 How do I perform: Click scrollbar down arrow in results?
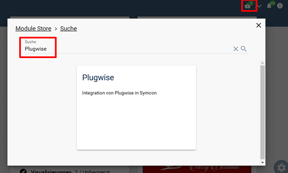coord(263,162)
